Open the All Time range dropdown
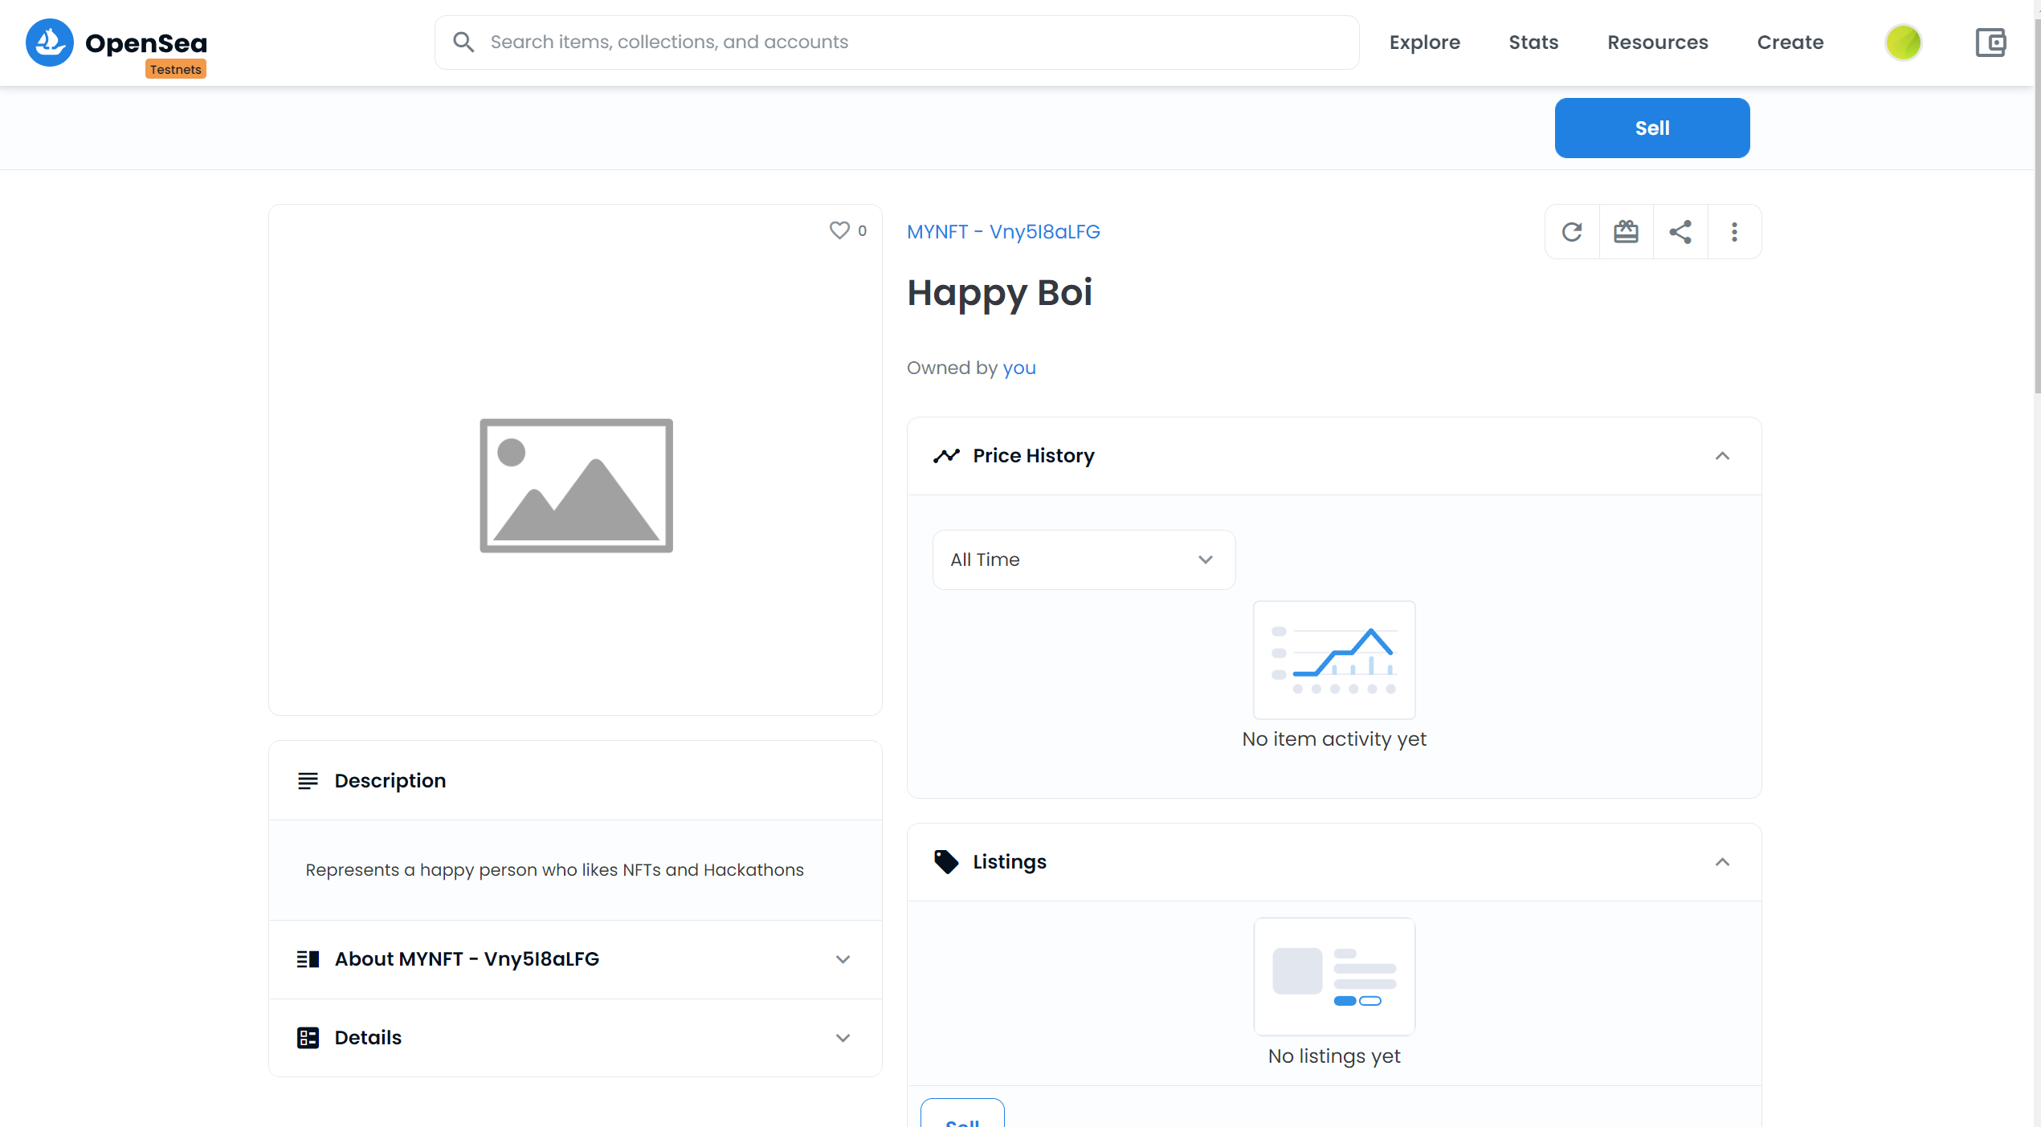 point(1084,559)
